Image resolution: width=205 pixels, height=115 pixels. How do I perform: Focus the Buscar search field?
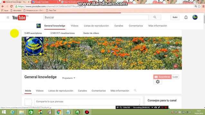point(96,17)
